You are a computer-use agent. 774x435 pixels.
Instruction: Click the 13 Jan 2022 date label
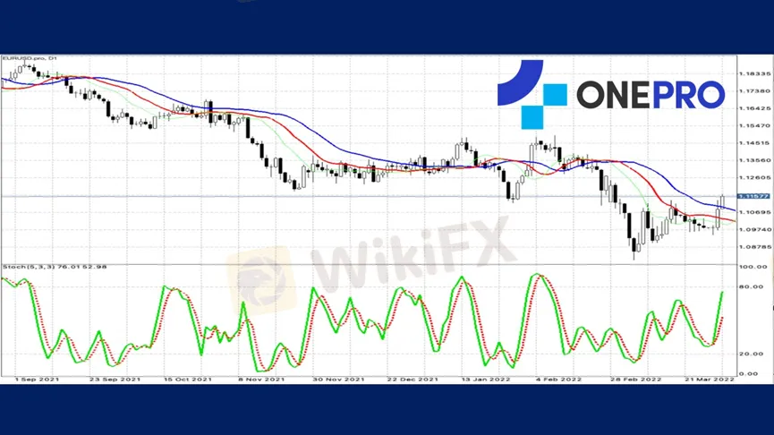(x=486, y=380)
